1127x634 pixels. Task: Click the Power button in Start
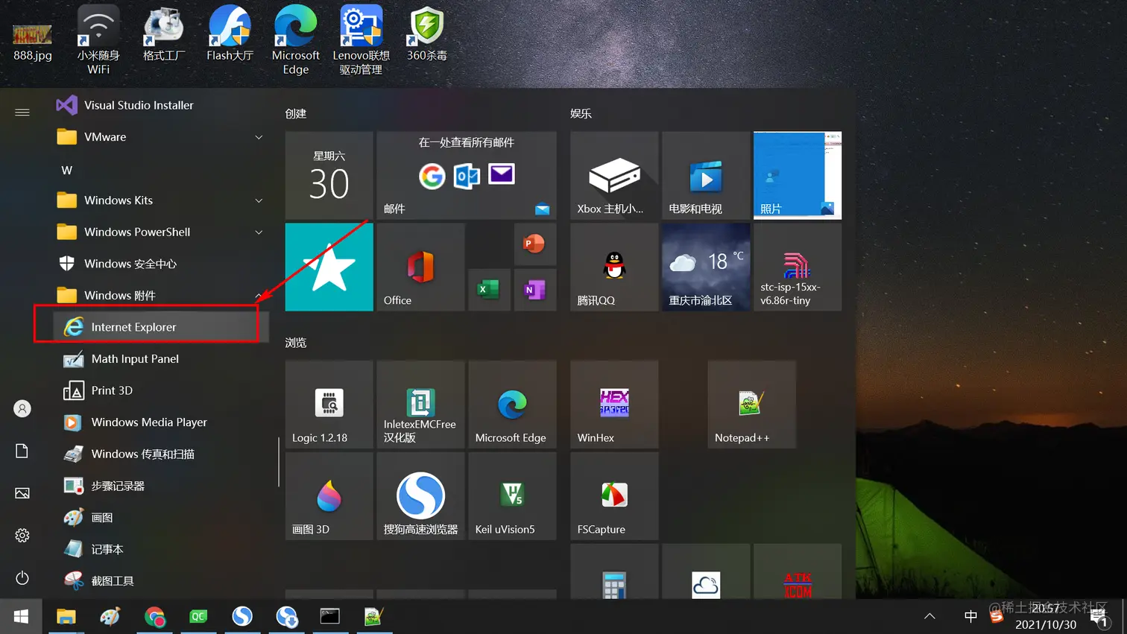tap(22, 578)
